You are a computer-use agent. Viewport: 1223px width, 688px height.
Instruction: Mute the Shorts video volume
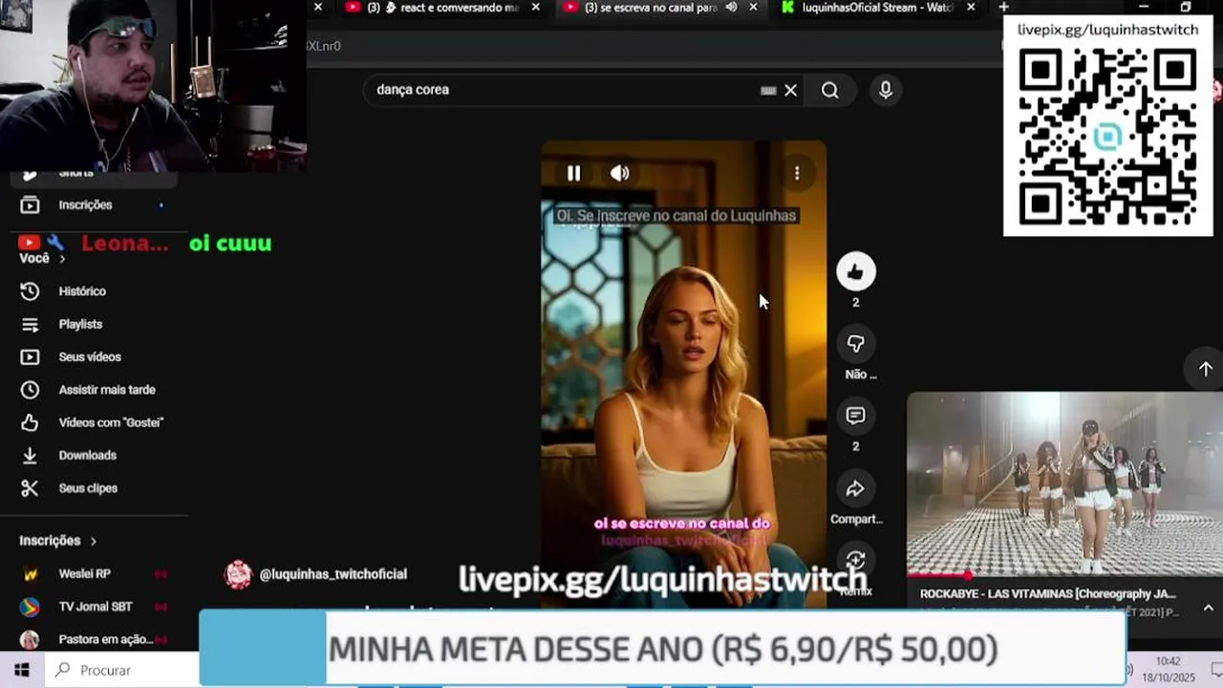[620, 173]
